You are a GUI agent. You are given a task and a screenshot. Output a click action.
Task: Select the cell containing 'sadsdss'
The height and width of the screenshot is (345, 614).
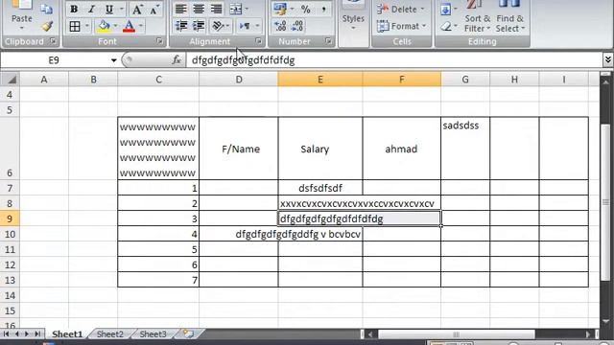[465, 149]
